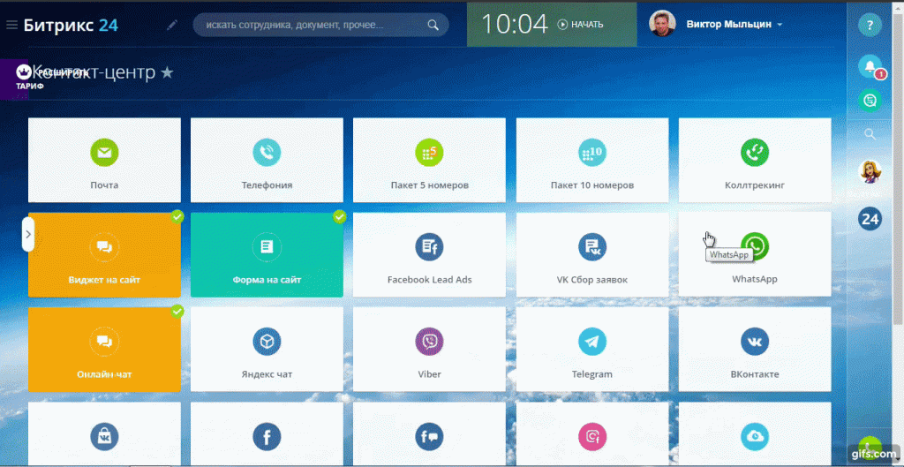Click the pencil edit icon near logo

tap(172, 25)
